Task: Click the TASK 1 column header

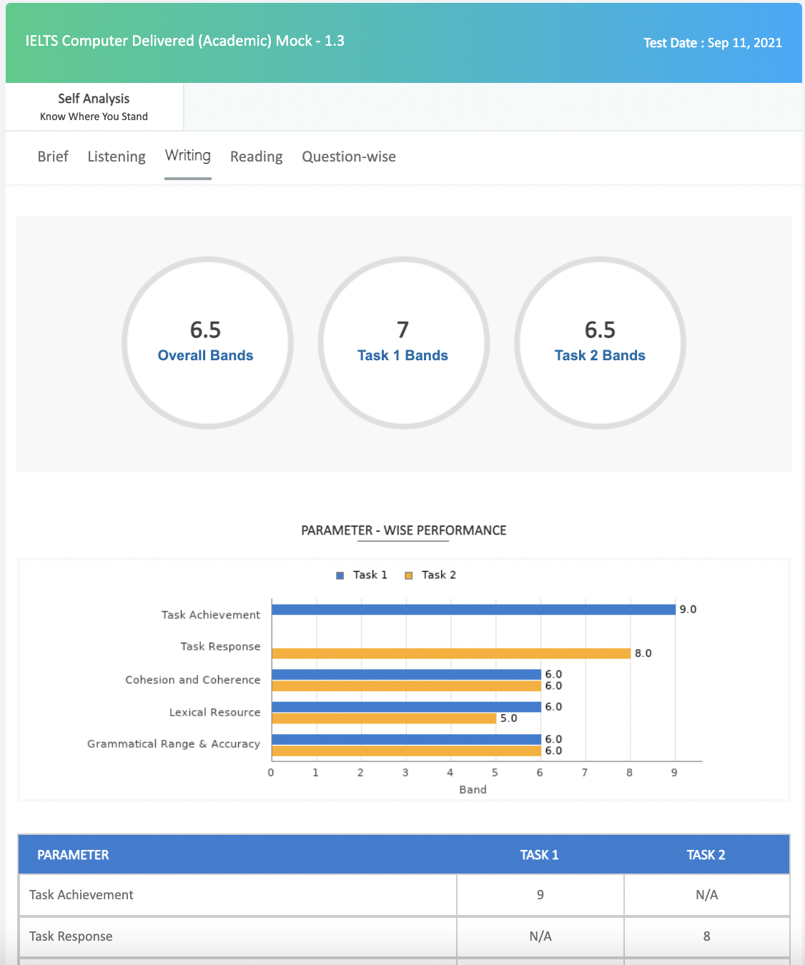Action: click(540, 855)
